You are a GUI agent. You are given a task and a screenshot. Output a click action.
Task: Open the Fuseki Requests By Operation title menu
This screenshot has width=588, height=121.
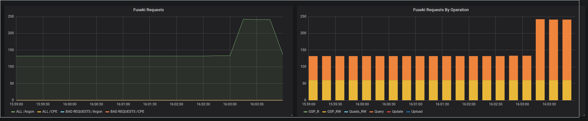441,10
